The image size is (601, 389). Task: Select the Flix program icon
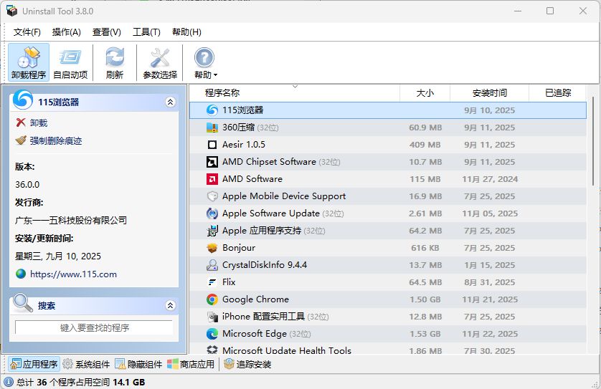[212, 282]
